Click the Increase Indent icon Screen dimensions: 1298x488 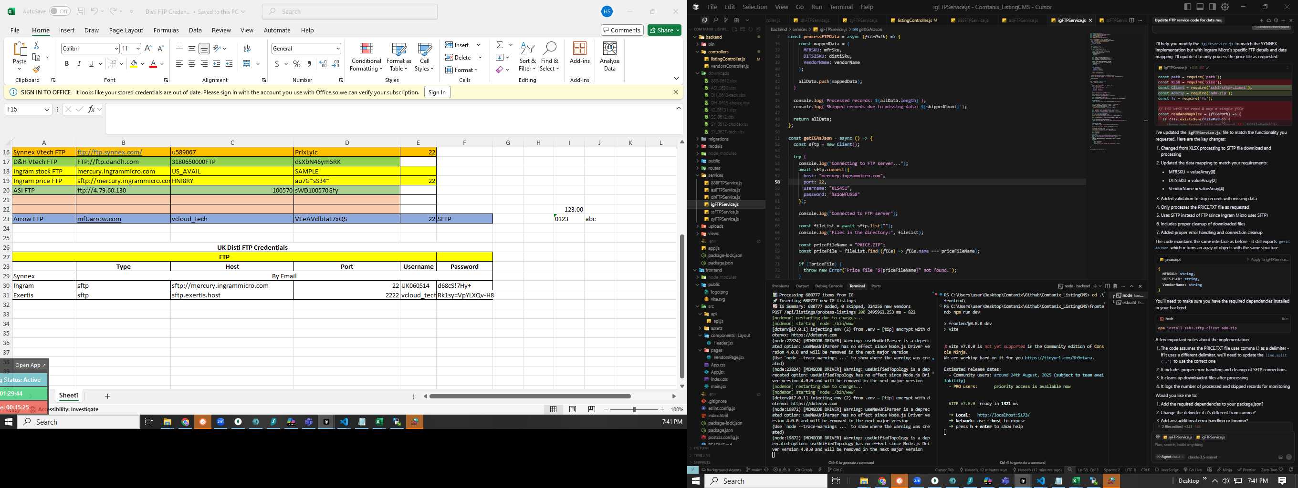coord(229,64)
